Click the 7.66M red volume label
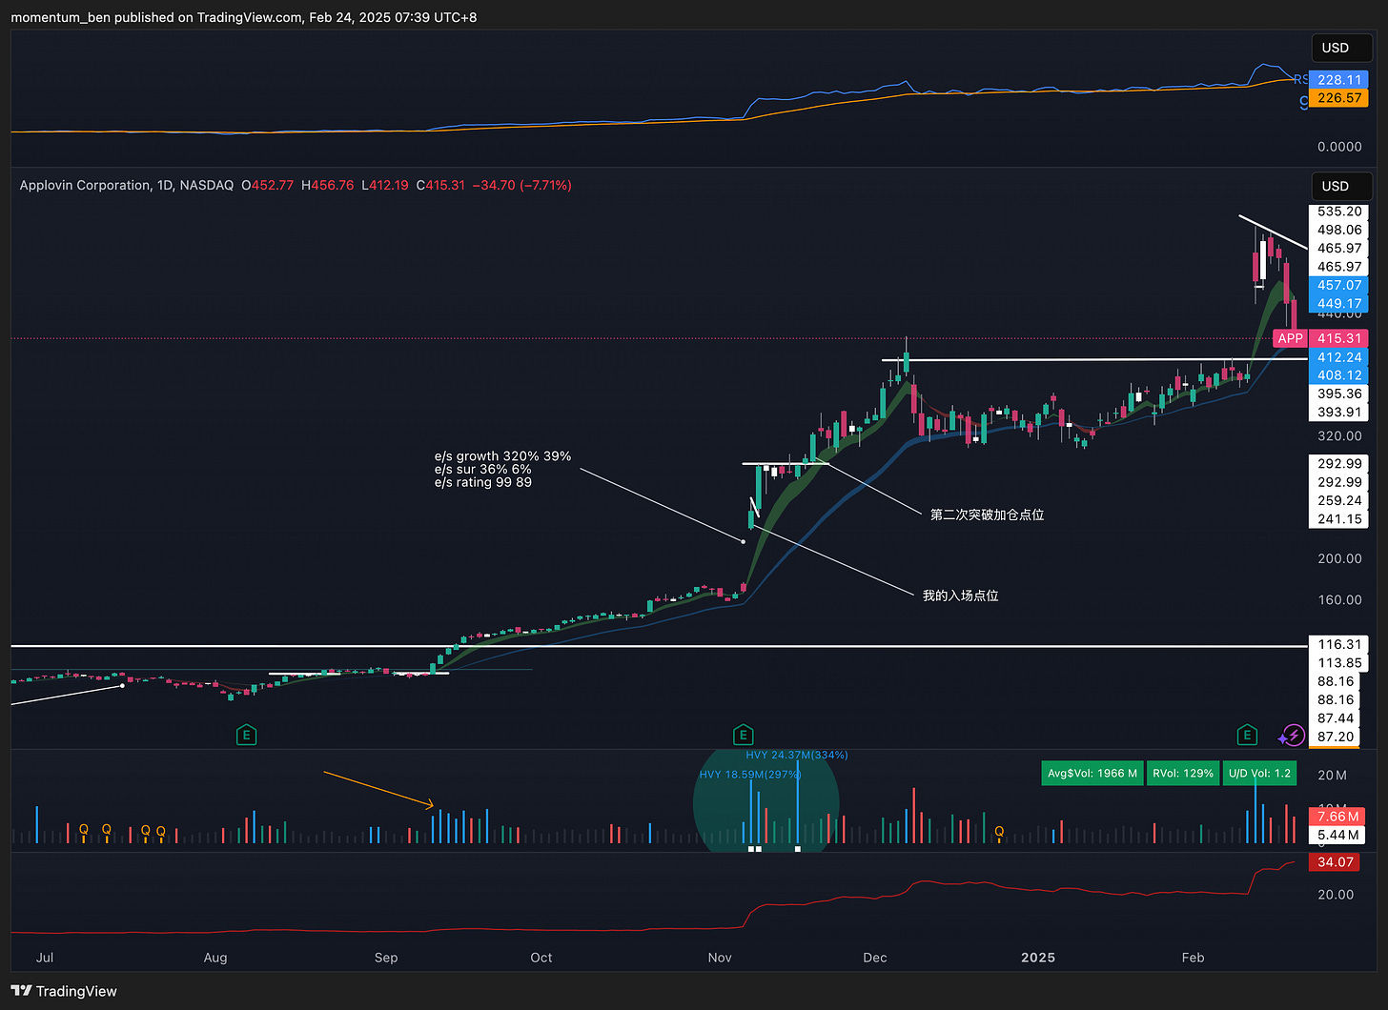 (x=1338, y=817)
